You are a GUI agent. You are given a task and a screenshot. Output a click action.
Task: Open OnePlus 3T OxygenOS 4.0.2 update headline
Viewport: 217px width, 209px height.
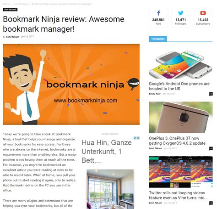click(177, 141)
